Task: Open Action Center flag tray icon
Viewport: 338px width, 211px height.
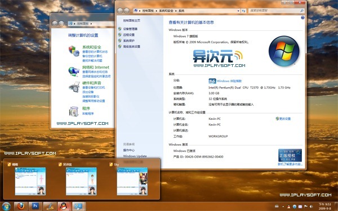Action: [x=306, y=206]
